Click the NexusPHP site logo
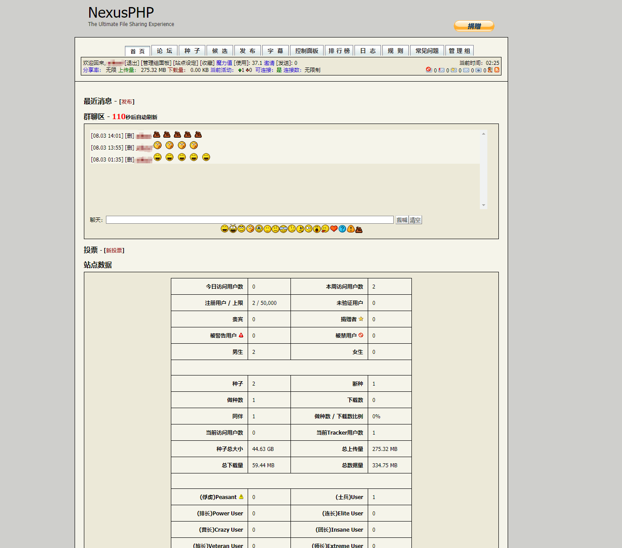 (121, 12)
